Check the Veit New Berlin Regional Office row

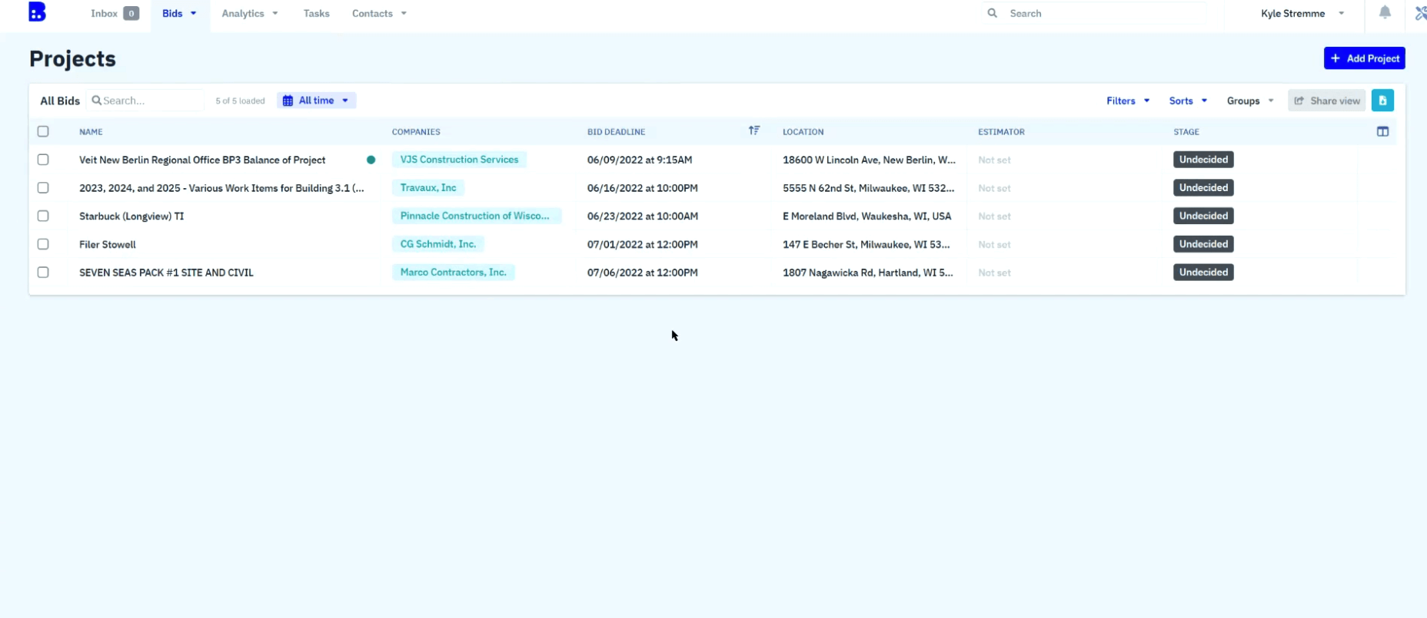(43, 160)
